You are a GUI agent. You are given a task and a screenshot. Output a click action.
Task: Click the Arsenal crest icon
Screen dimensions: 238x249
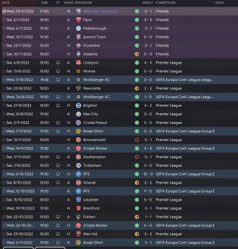(78, 183)
